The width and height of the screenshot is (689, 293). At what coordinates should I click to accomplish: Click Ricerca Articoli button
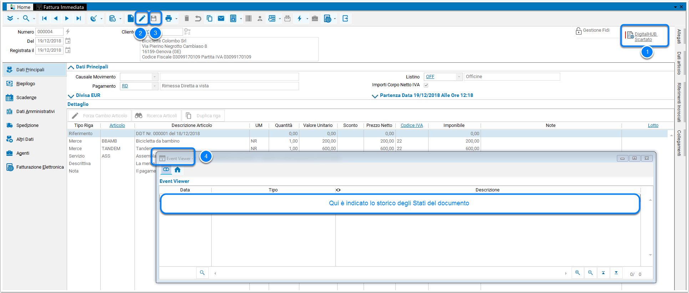point(156,116)
